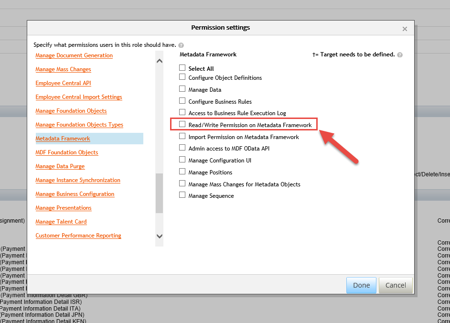
Task: Open help icon next to role permissions text
Action: tap(181, 45)
